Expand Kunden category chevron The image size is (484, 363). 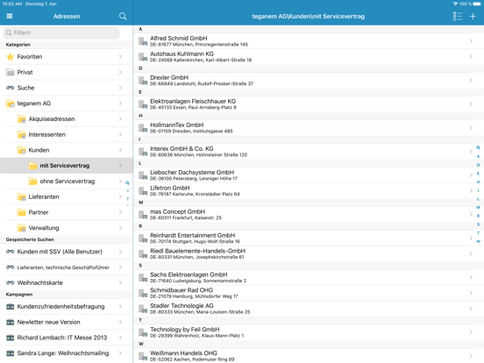(120, 150)
